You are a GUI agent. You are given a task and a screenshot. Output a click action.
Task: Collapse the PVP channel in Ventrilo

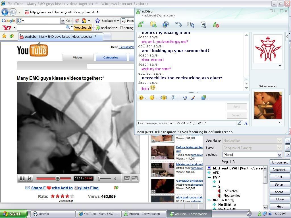click(x=209, y=177)
